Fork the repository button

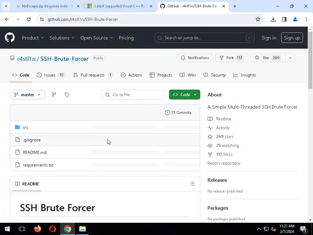232,58
